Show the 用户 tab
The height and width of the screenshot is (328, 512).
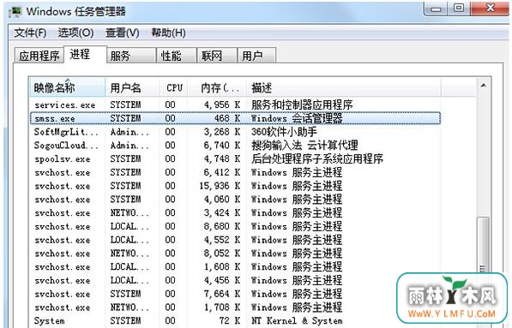pos(256,56)
